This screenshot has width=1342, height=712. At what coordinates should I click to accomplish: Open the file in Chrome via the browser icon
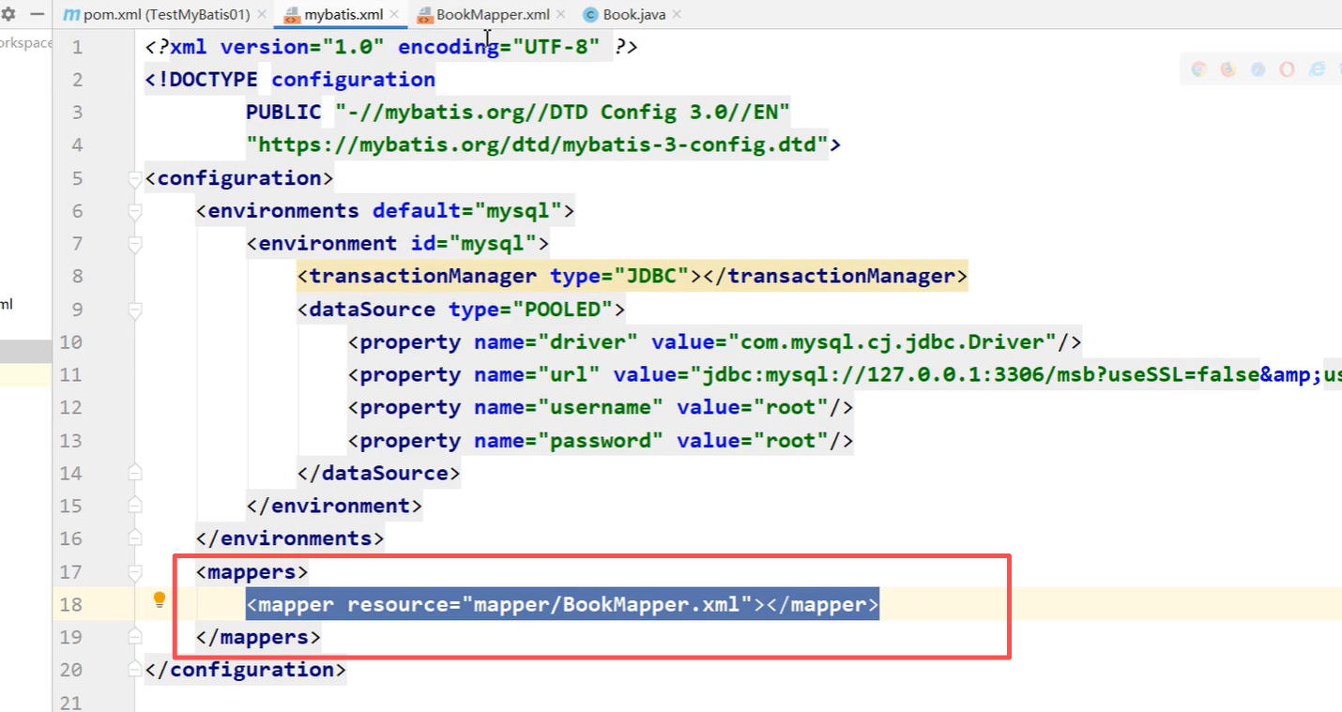tap(1198, 69)
